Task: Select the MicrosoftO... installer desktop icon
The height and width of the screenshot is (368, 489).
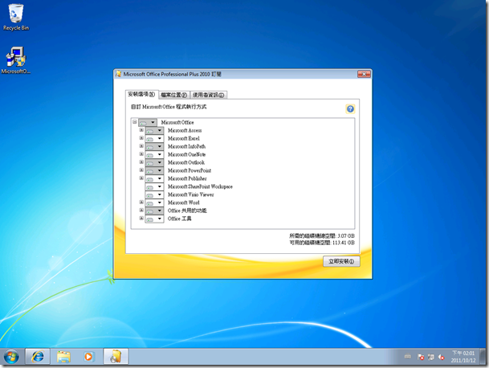Action: click(16, 60)
